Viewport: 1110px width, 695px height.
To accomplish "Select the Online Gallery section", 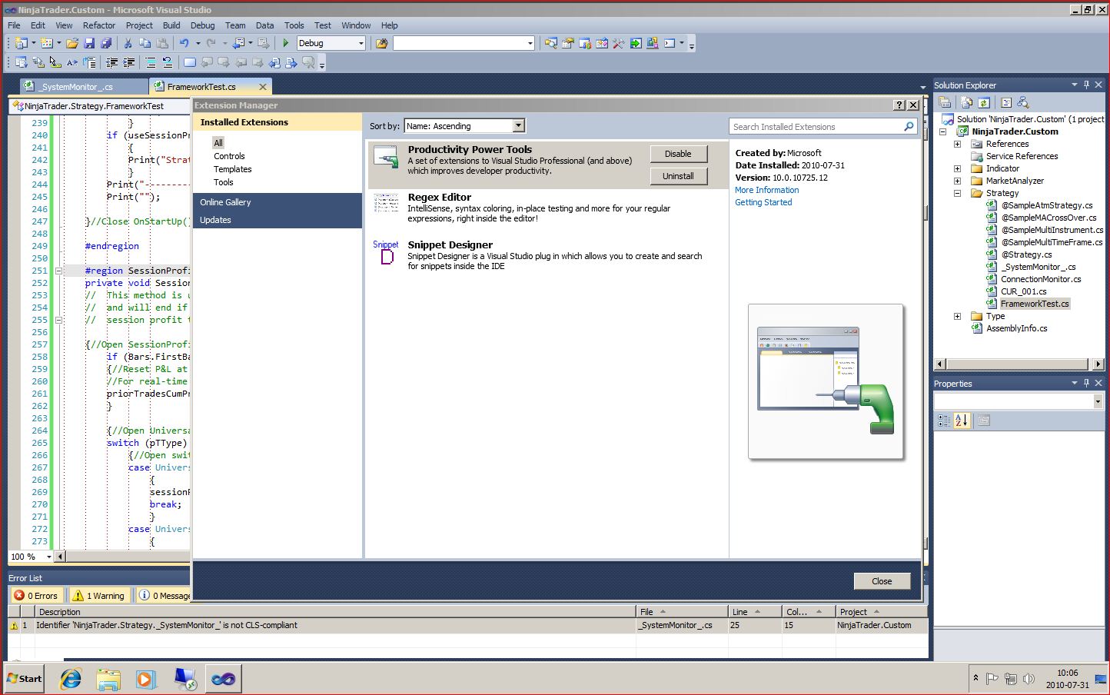I will (x=277, y=202).
